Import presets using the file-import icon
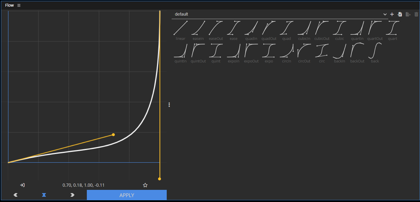The height and width of the screenshot is (202, 420). click(400, 14)
